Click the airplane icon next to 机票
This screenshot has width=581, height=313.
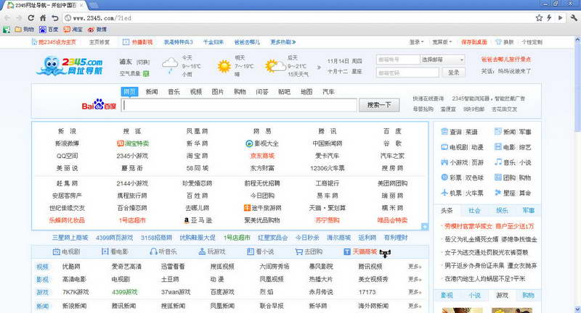pyautogui.click(x=444, y=193)
